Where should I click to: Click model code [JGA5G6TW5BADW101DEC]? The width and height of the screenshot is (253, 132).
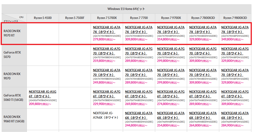(43, 100)
